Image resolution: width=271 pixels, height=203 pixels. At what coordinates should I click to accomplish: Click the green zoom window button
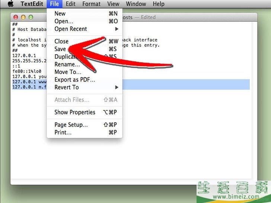[x=31, y=17]
